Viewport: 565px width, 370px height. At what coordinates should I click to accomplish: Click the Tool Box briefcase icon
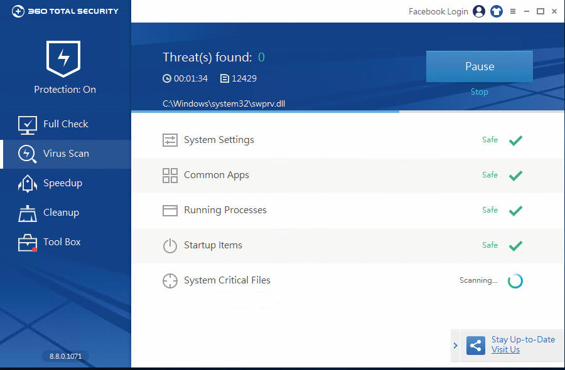(x=28, y=243)
